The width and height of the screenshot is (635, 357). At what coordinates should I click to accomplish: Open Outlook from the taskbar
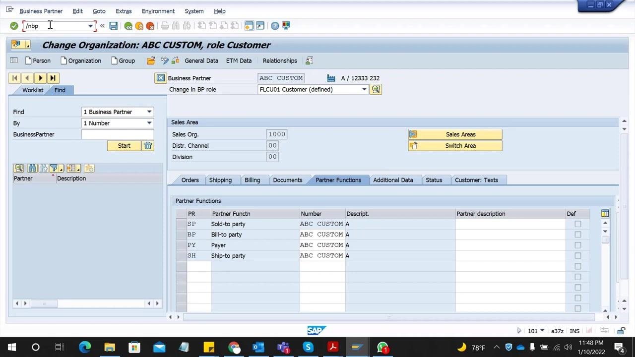[258, 347]
